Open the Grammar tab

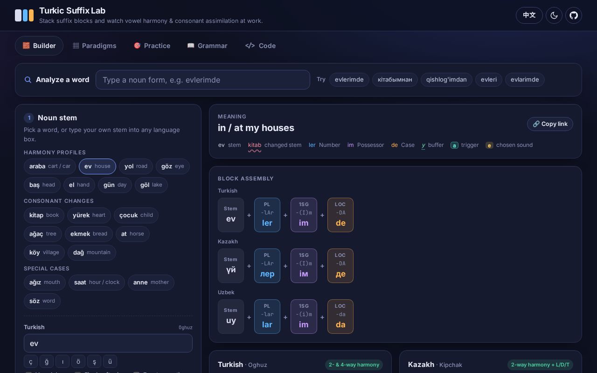pyautogui.click(x=207, y=46)
